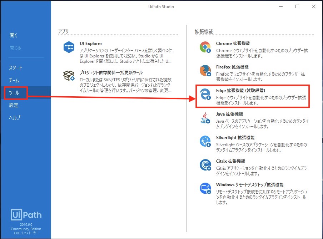Click the Edge 拡張機能 (試験段階) title
The image size is (323, 239).
coord(240,91)
